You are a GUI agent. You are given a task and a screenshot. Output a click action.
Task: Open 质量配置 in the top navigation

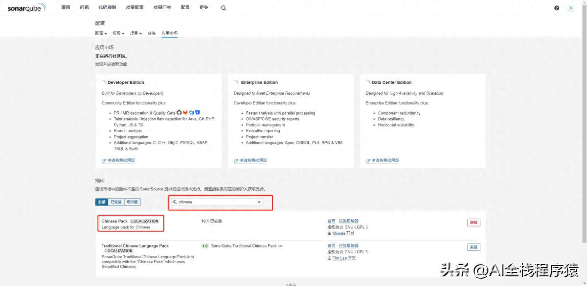(135, 7)
